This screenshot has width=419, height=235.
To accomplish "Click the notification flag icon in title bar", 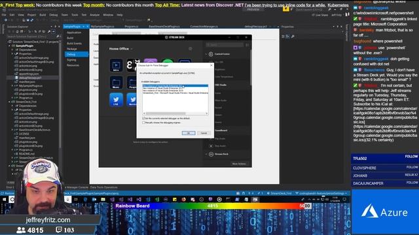I will pyautogui.click(x=285, y=9).
